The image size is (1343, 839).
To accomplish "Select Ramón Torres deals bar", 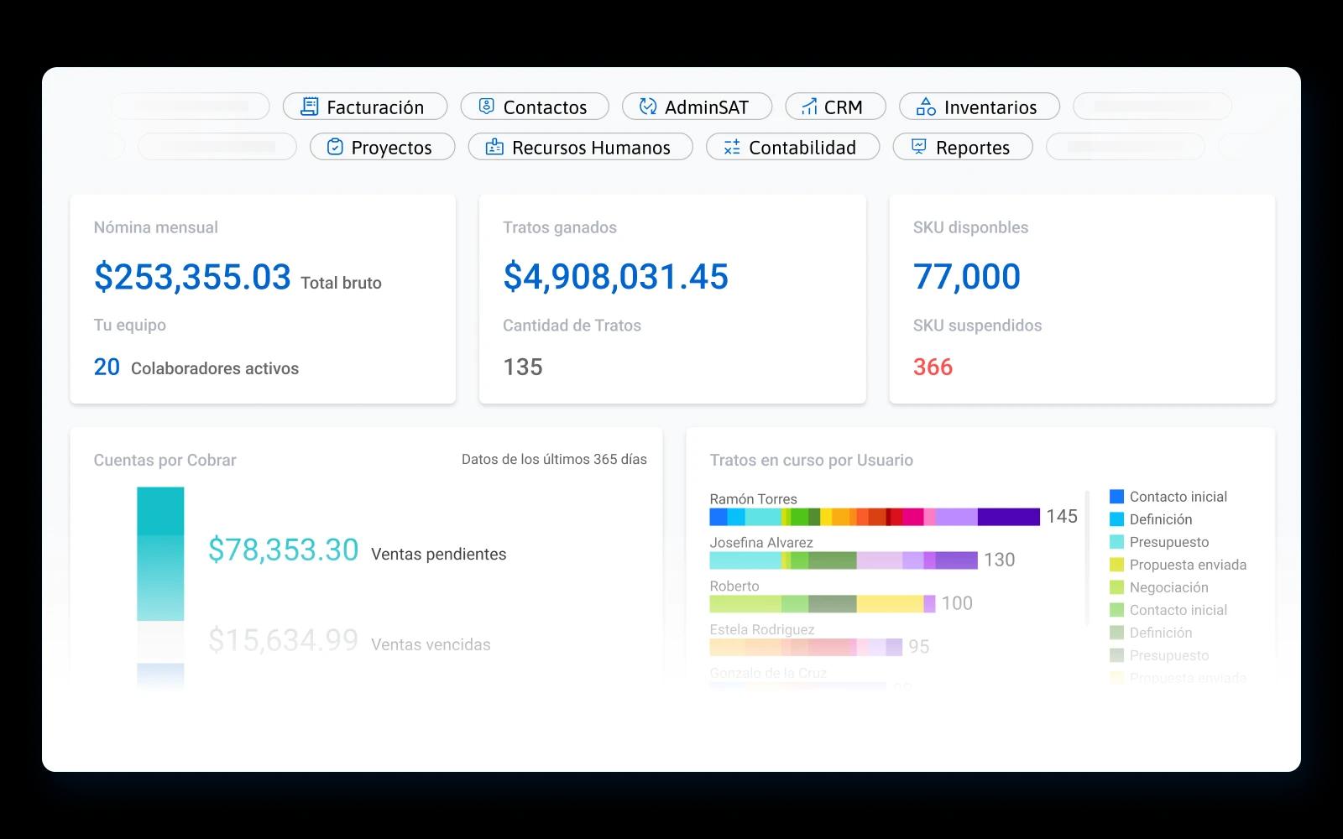I will pyautogui.click(x=874, y=517).
